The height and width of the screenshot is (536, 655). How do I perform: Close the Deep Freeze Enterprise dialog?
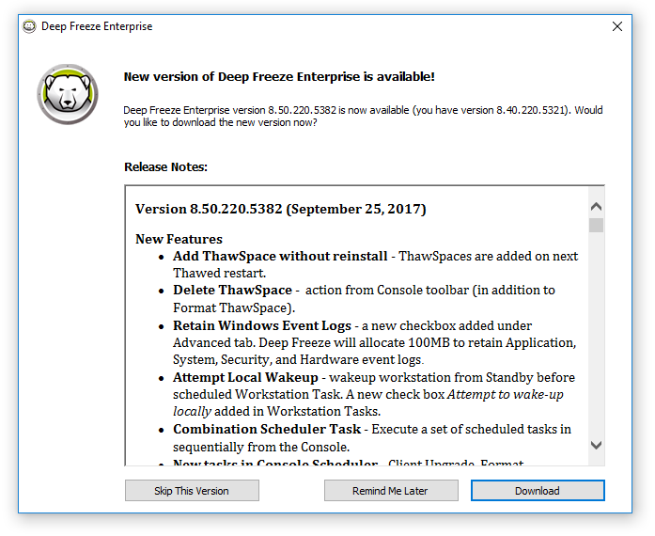point(617,26)
